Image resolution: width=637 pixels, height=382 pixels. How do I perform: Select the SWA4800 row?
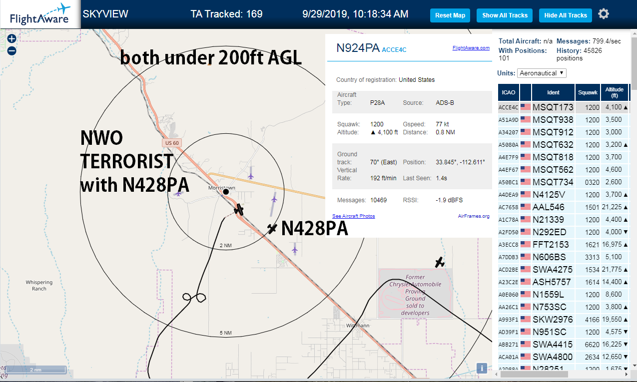point(564,357)
